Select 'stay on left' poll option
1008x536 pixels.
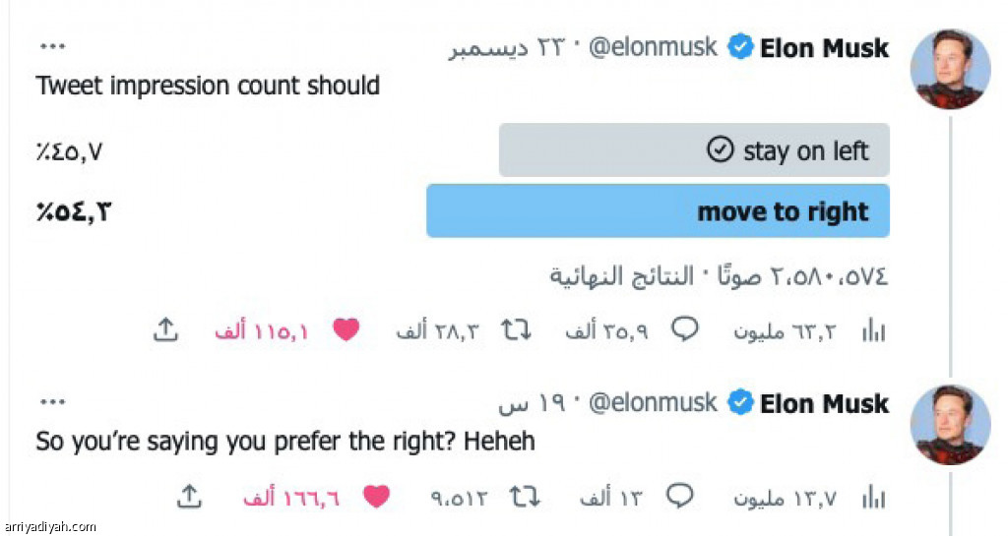(x=694, y=150)
